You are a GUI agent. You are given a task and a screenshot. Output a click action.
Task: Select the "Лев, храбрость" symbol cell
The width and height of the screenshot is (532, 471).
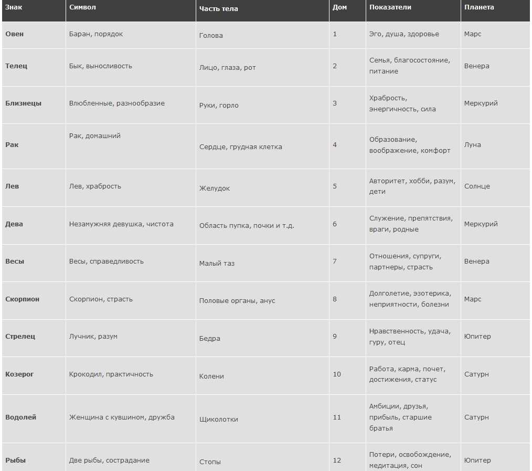pos(95,186)
